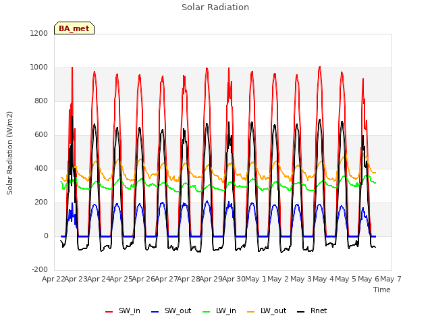Click the Apr 22 x-axis tick label

point(53,279)
